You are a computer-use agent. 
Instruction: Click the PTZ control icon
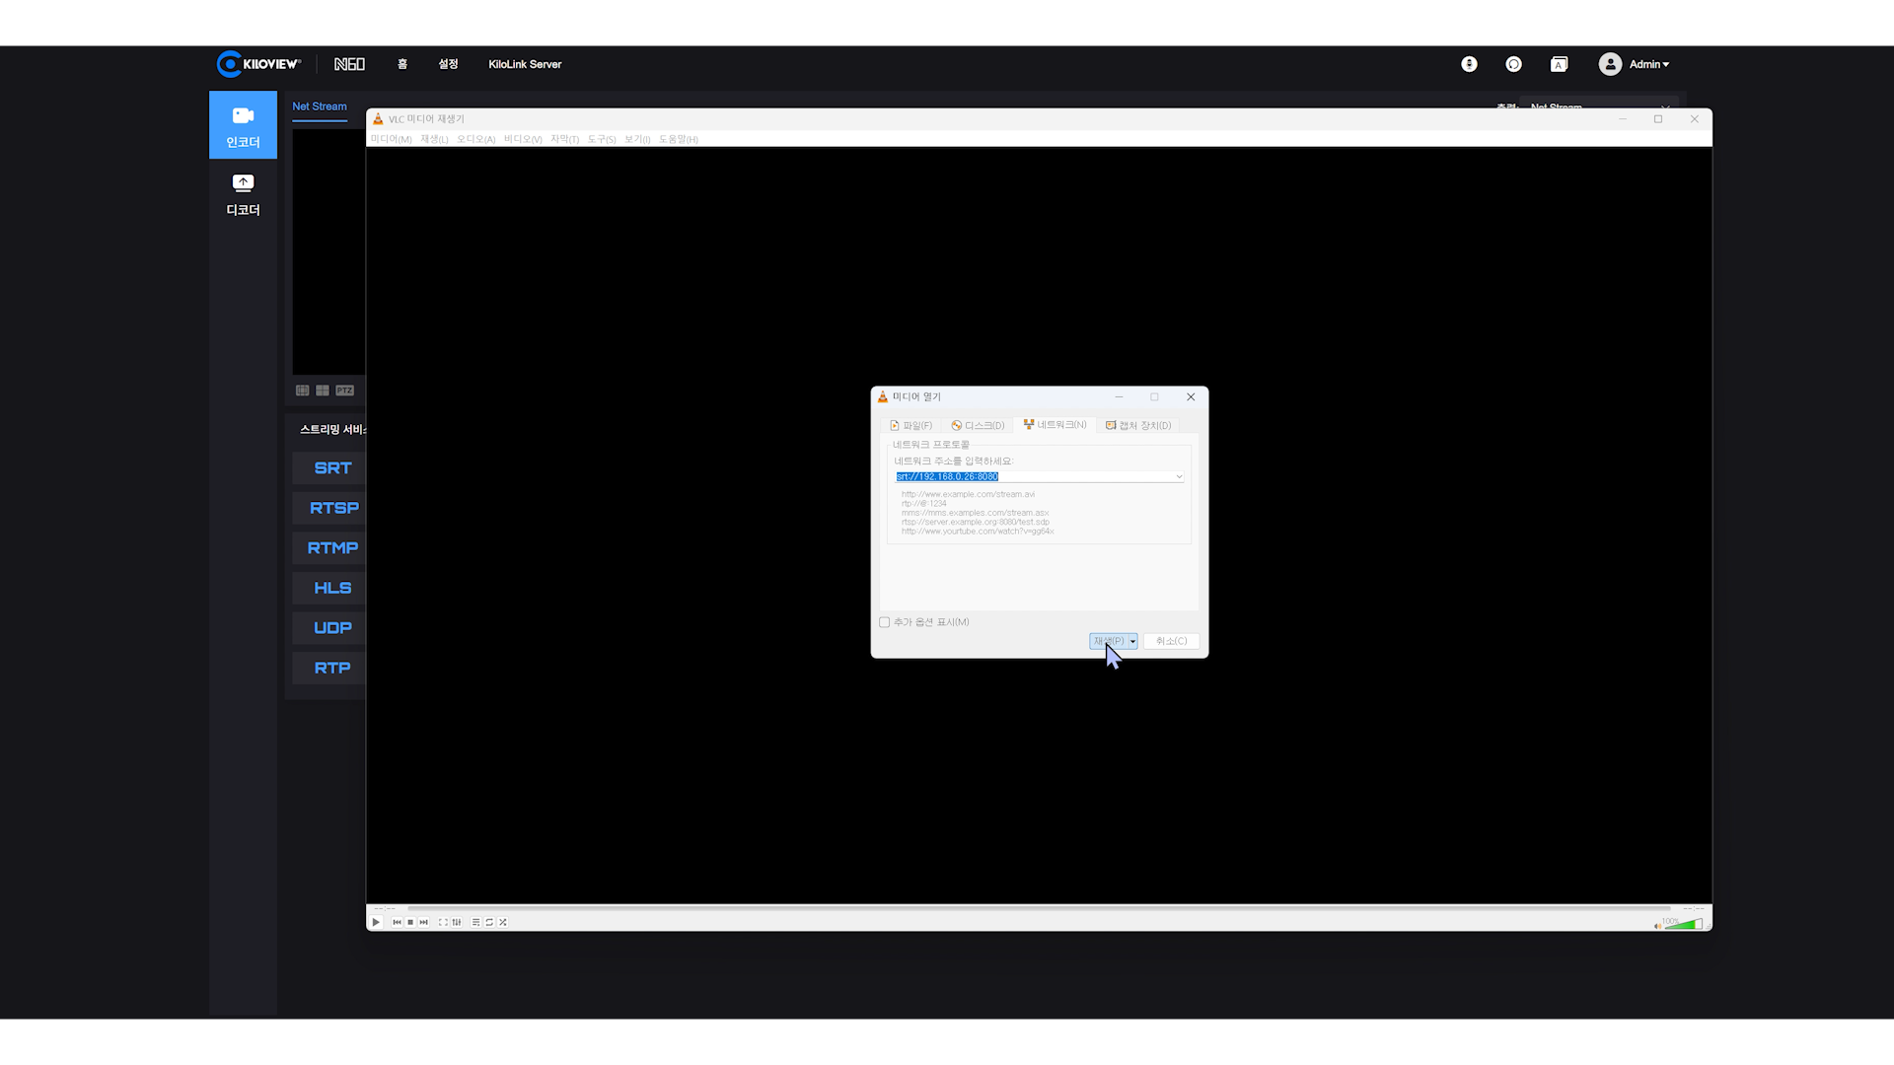(344, 390)
